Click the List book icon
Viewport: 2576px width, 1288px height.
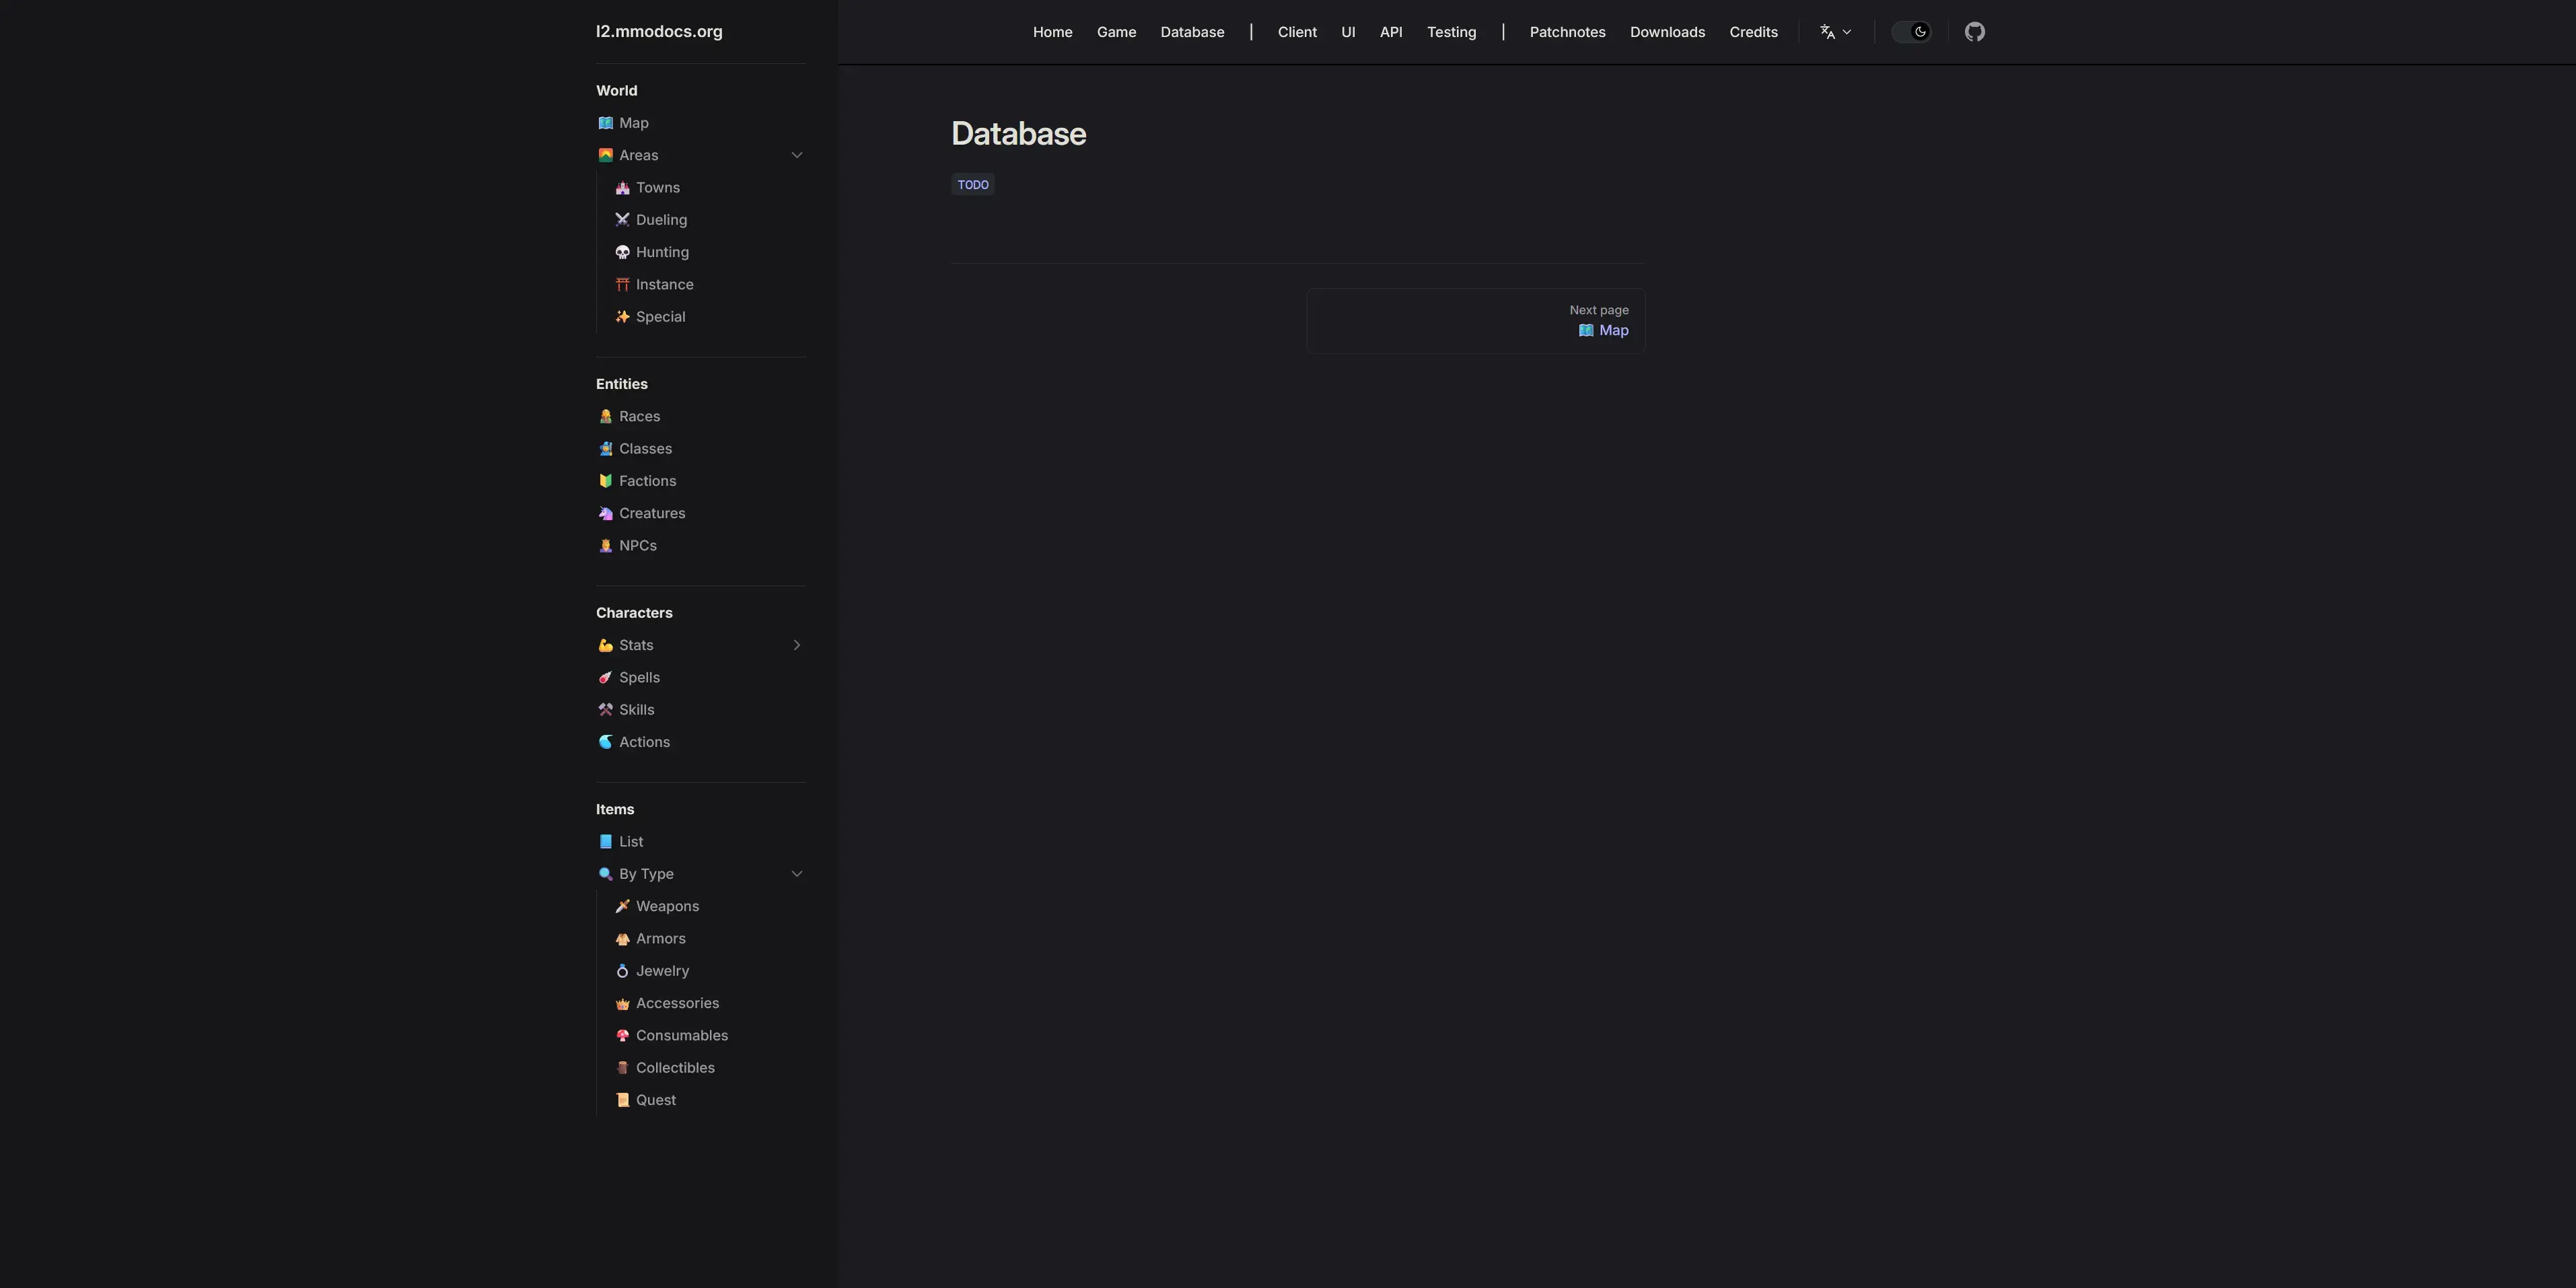point(605,842)
